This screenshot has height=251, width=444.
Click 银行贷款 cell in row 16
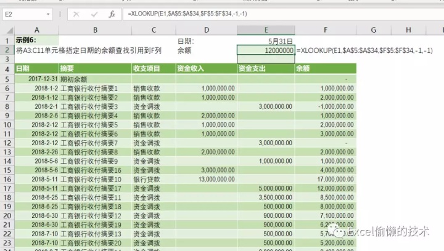[x=154, y=179]
